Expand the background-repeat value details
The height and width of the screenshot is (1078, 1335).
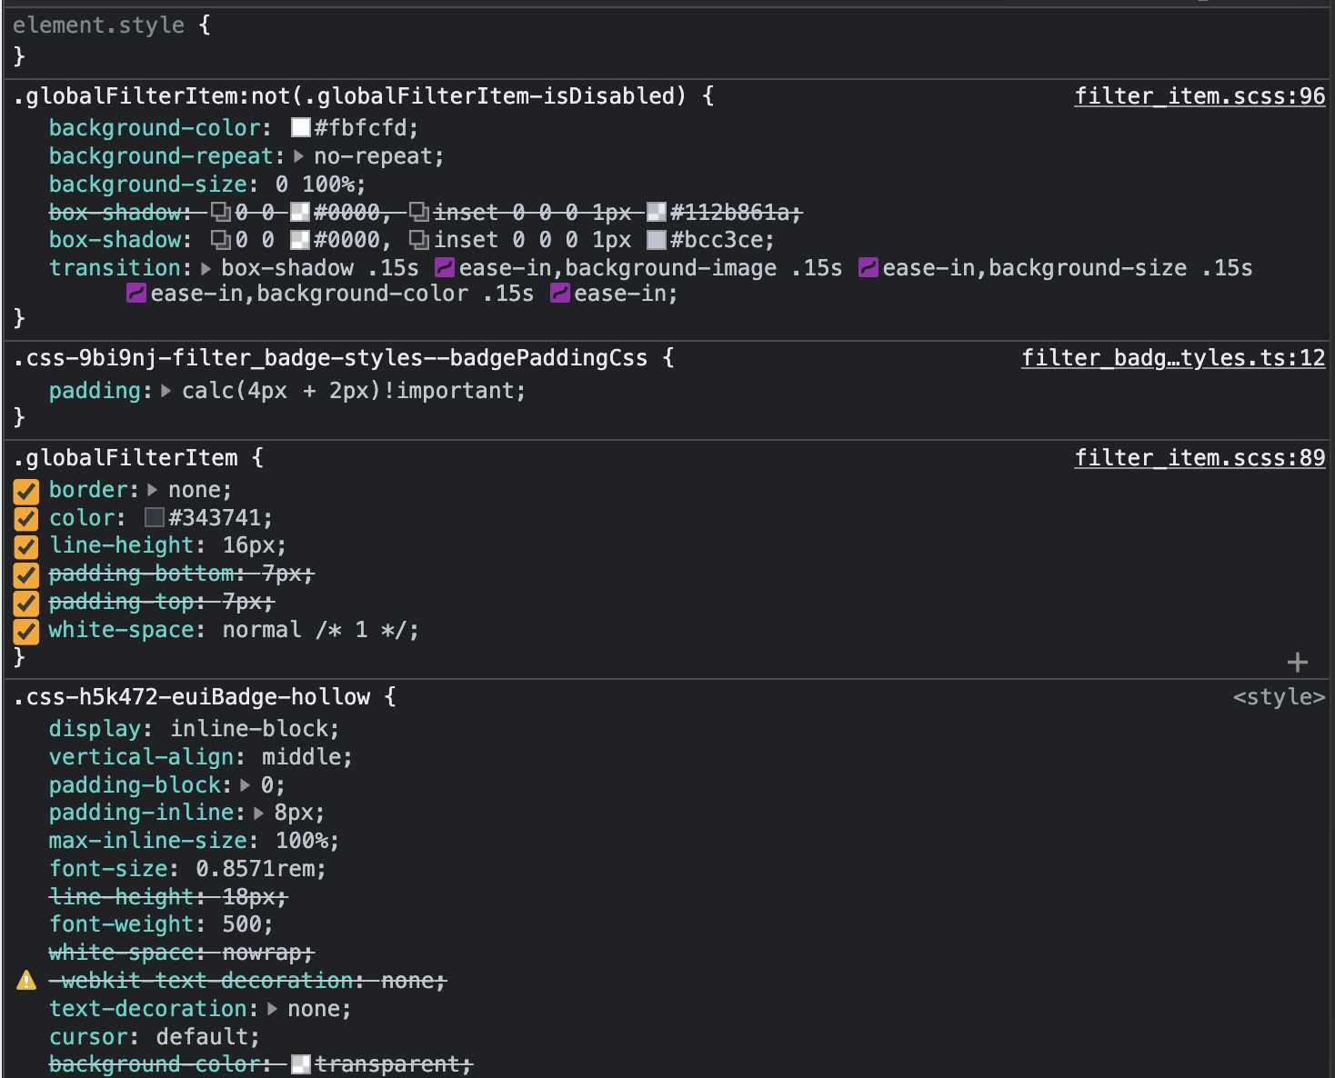click(x=298, y=156)
